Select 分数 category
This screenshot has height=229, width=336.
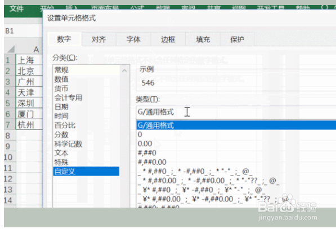86,134
